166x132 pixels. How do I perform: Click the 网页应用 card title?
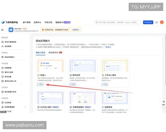(x=76, y=75)
